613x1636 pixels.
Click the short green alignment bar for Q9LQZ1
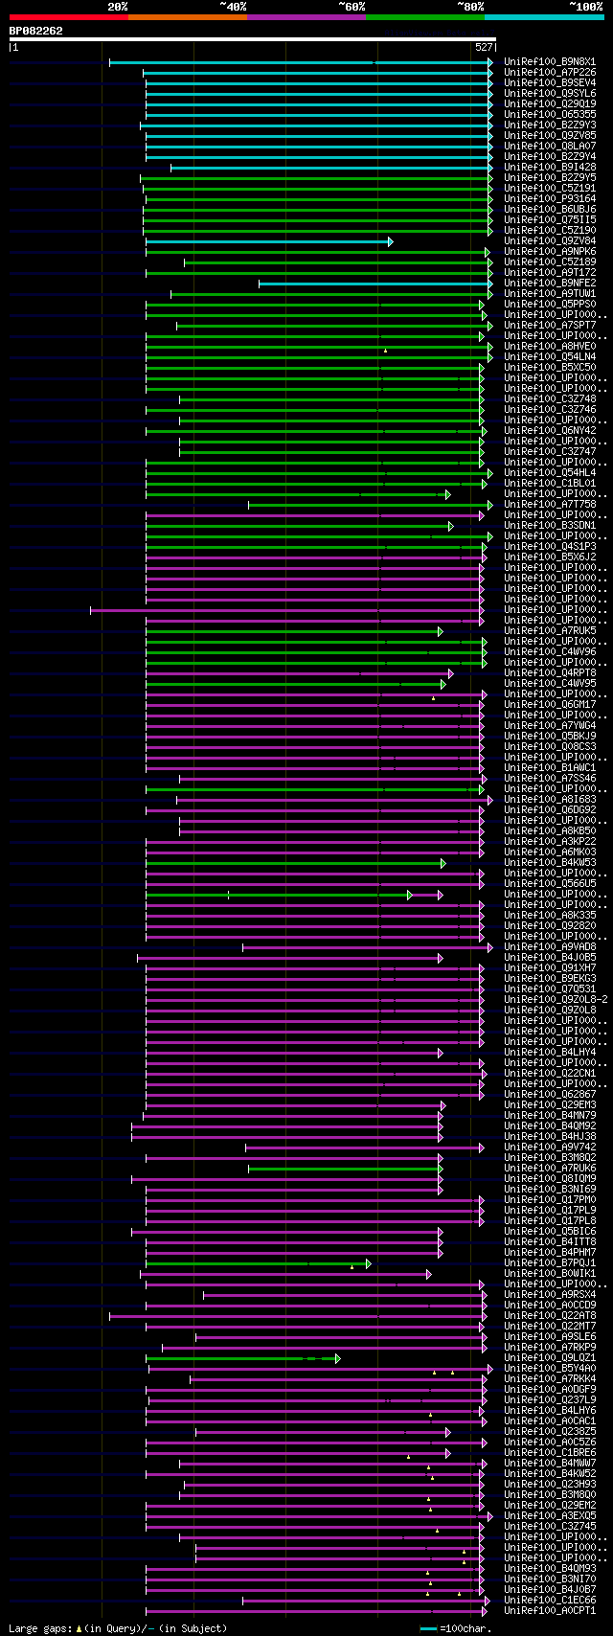(242, 1358)
